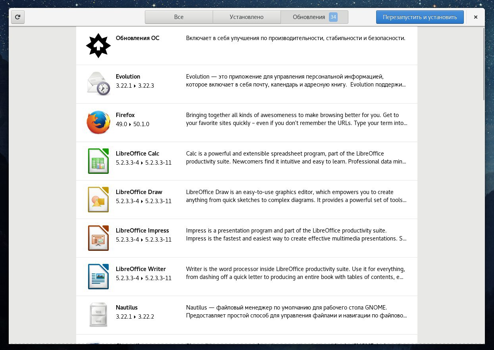494x350 pixels.
Task: Select the Nautilus title text
Action: [x=127, y=308]
